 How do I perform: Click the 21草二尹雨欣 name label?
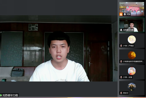(x=128, y=46)
